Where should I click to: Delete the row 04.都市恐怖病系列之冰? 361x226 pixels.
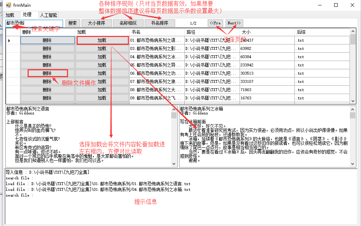pyautogui.click(x=47, y=57)
